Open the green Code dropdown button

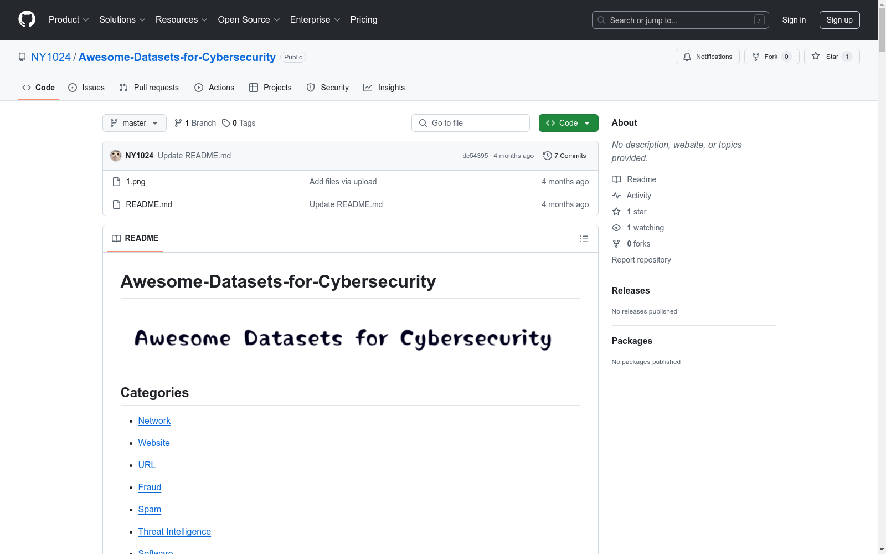[568, 123]
